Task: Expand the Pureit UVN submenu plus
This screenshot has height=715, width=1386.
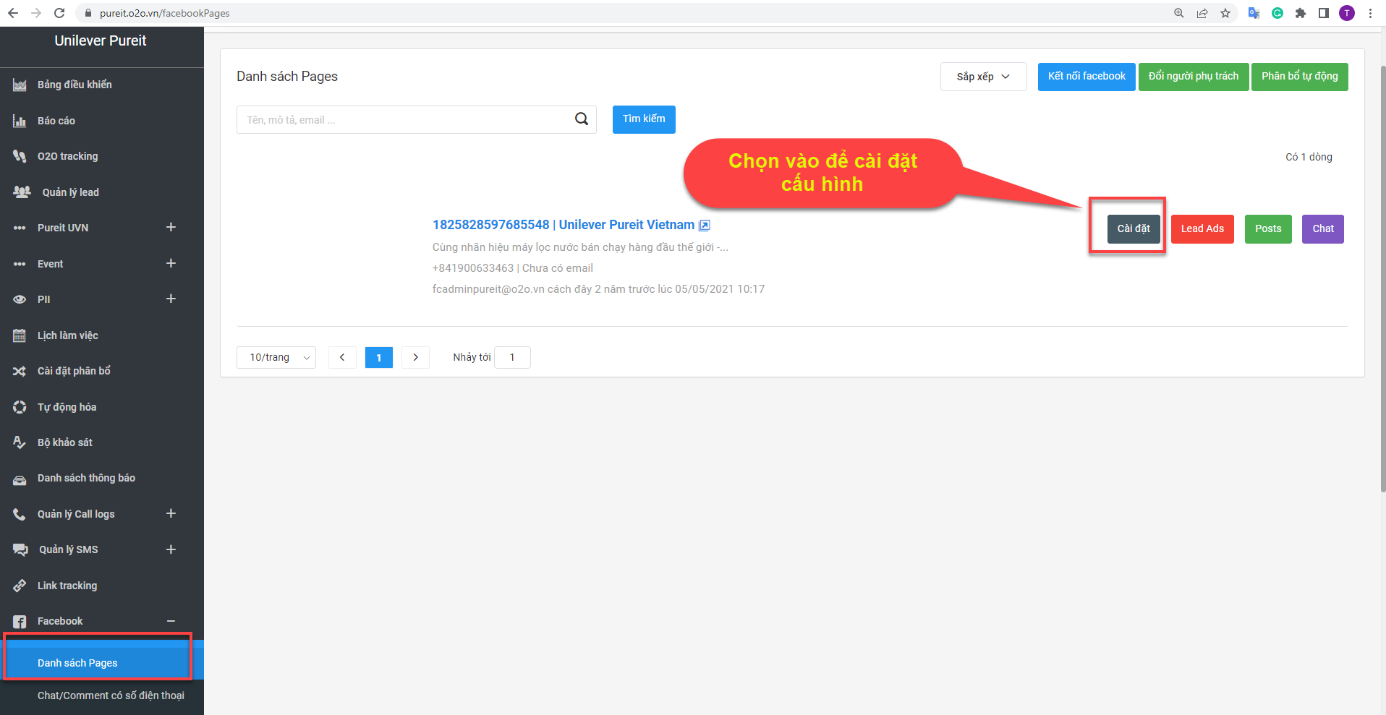Action: 171,227
